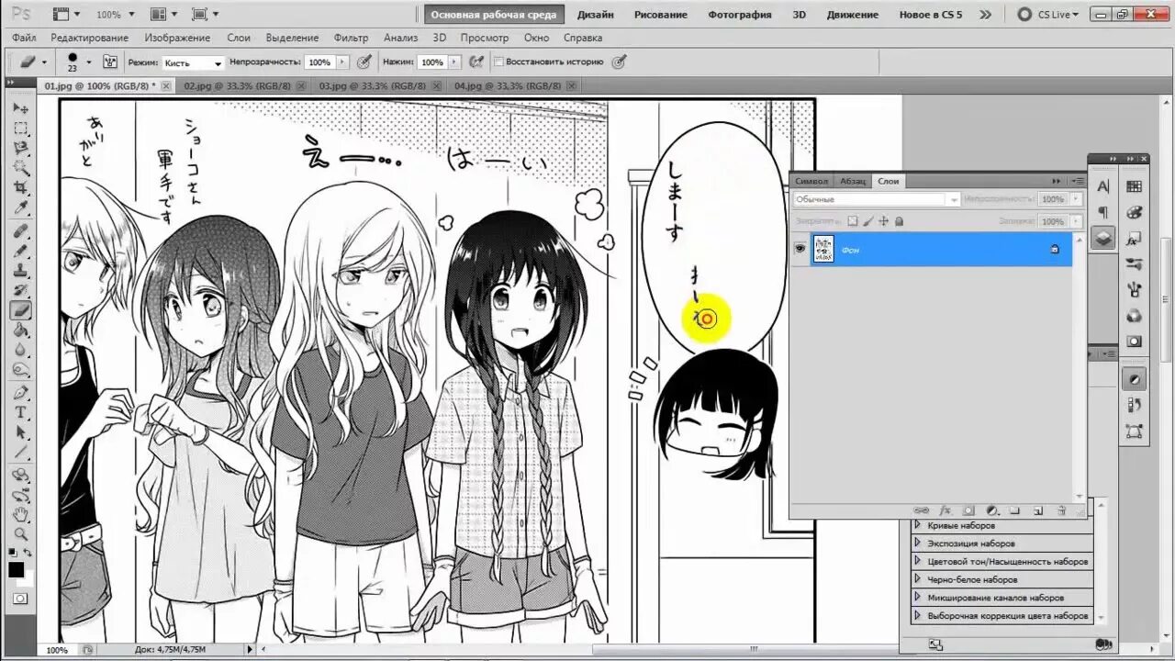Click the add layer style fx icon
Image resolution: width=1175 pixels, height=661 pixels.
tap(945, 510)
